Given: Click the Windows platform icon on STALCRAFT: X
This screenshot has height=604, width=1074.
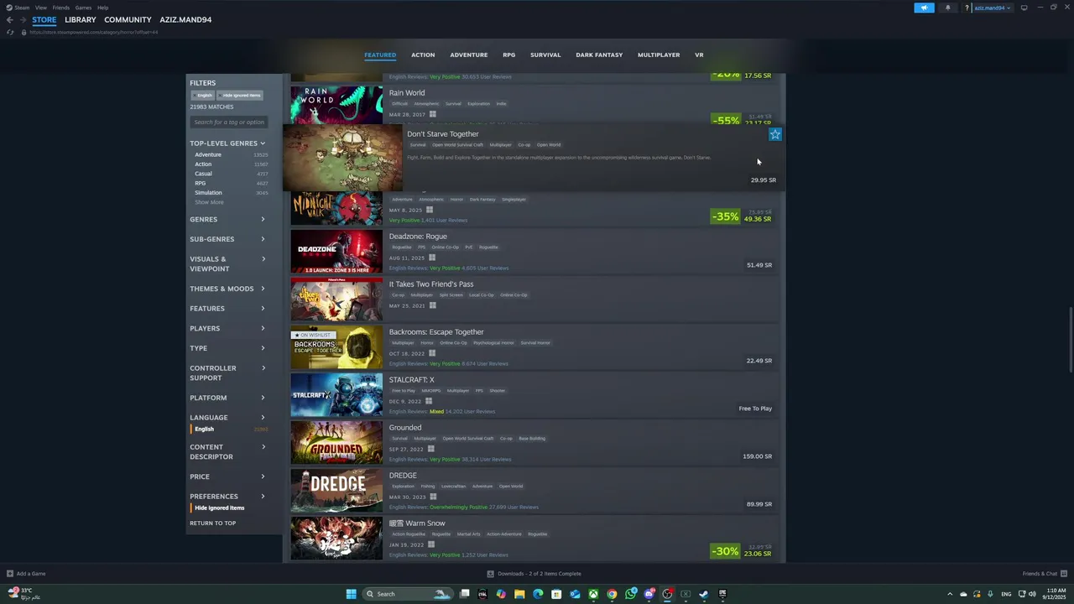Looking at the screenshot, I should click(429, 401).
